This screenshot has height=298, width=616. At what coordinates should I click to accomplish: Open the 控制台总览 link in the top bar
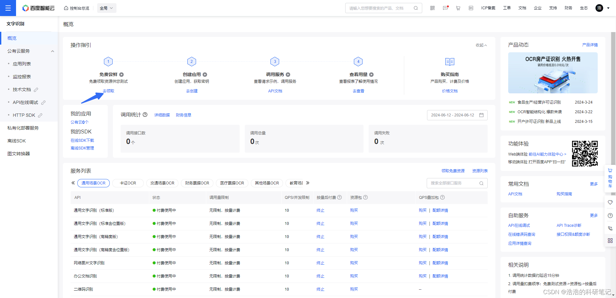point(77,8)
